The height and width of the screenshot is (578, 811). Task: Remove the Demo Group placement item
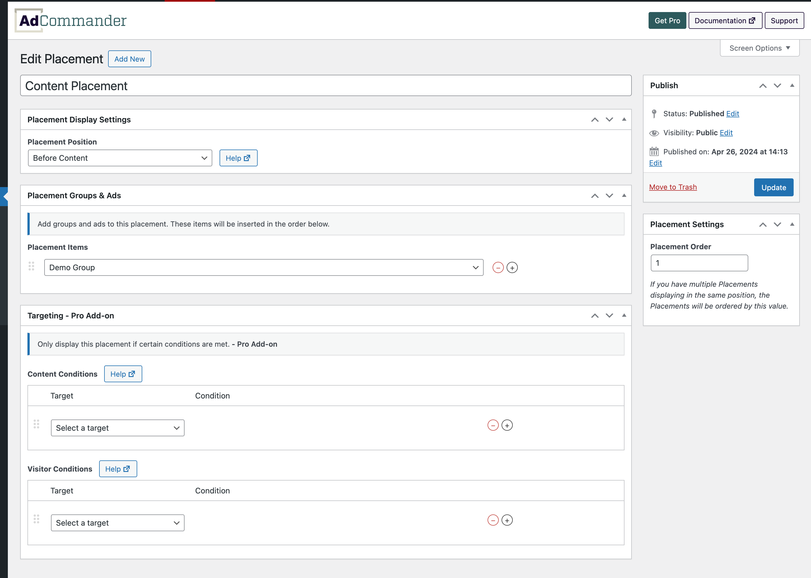(x=498, y=268)
